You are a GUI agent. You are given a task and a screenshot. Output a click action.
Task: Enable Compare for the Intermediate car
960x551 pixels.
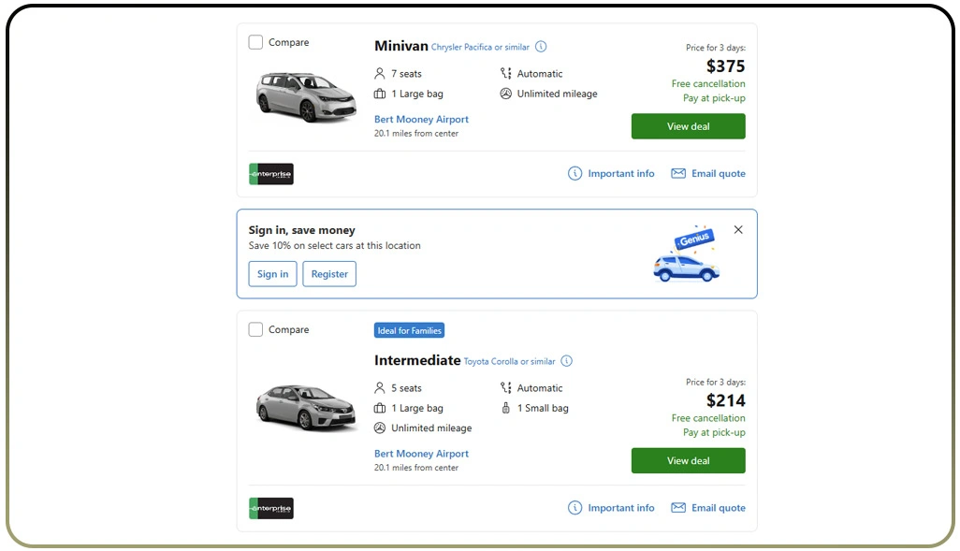click(x=255, y=328)
